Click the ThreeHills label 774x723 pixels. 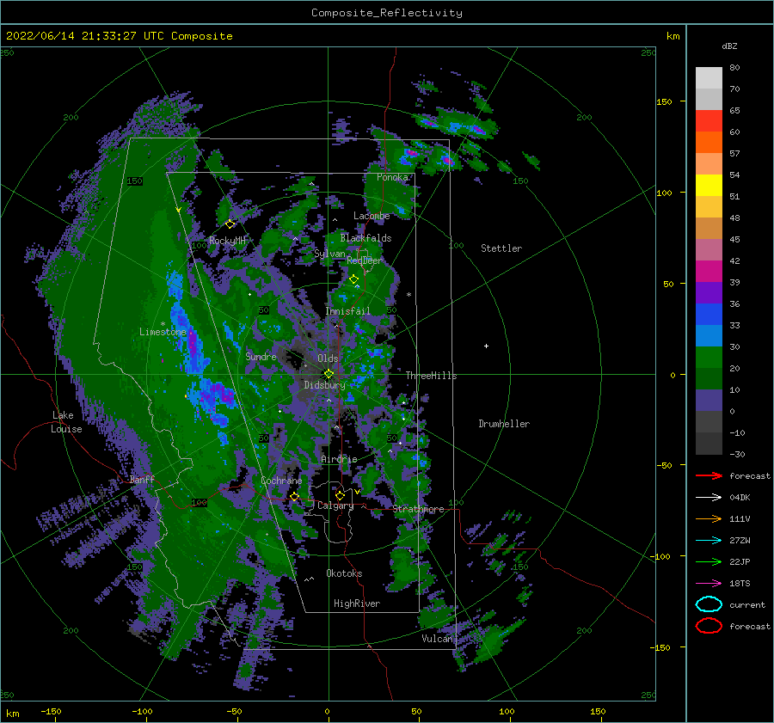[x=431, y=376]
